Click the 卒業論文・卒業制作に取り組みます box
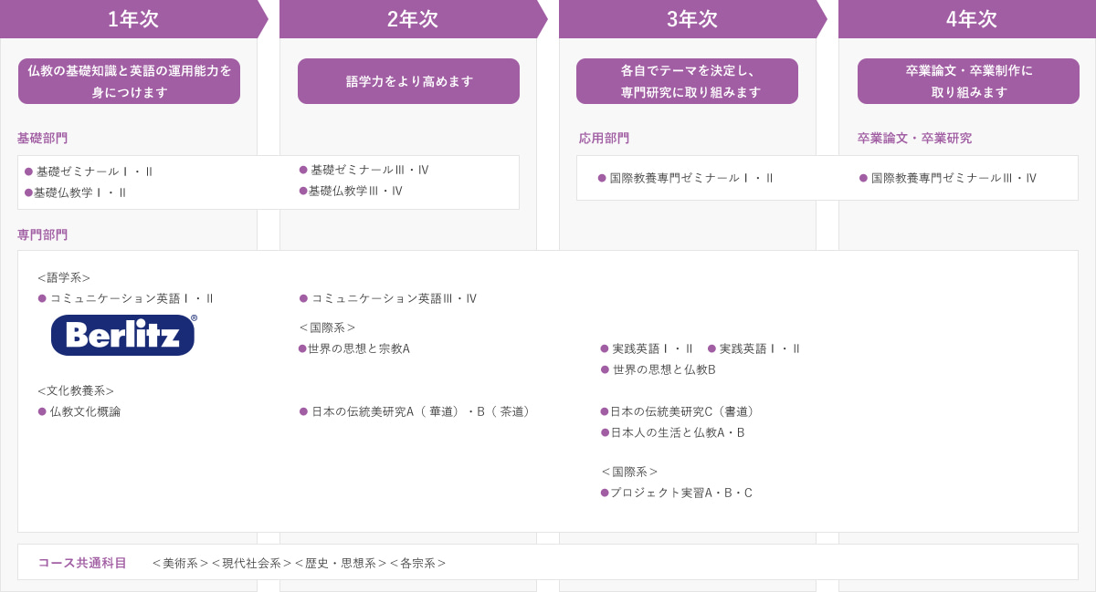Viewport: 1096px width, 592px height. [968, 81]
